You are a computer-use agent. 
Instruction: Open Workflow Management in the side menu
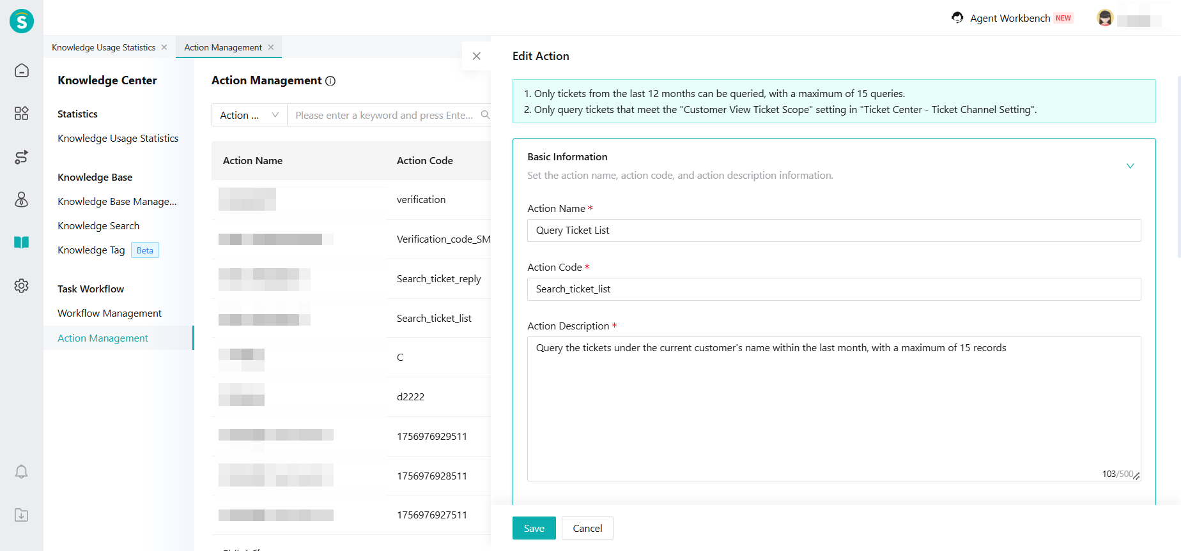point(109,313)
